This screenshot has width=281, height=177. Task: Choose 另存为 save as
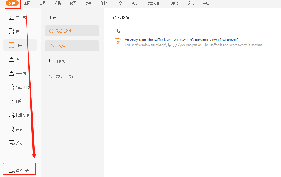[17, 73]
